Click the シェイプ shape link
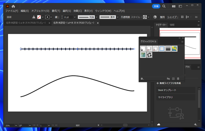The width and height of the screenshot is (205, 131). coord(173,17)
